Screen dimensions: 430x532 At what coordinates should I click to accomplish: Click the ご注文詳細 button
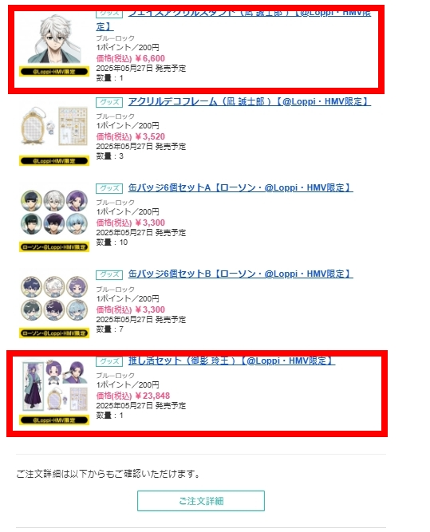201,501
